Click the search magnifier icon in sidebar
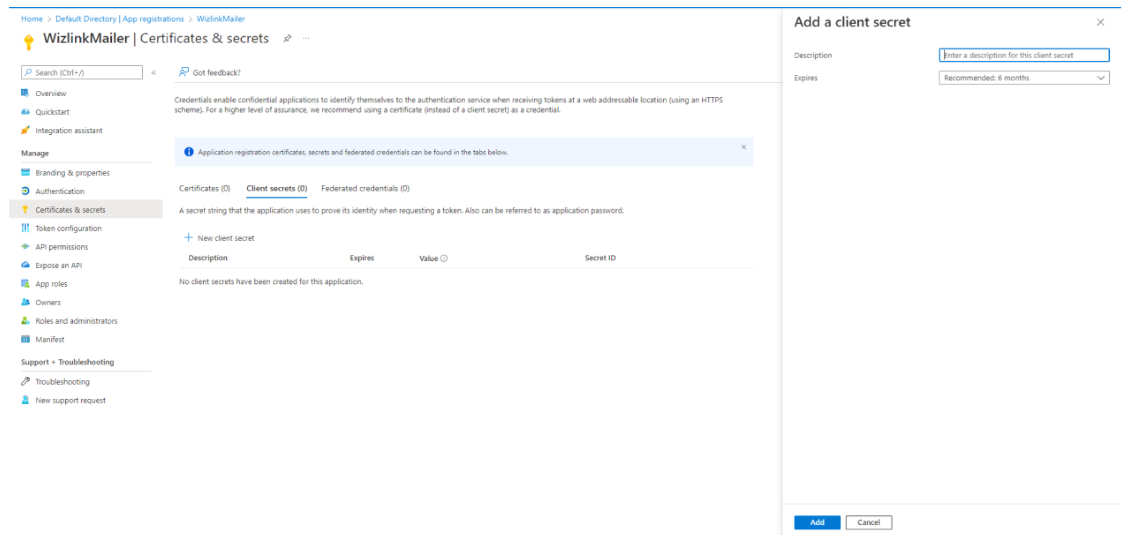 28,72
